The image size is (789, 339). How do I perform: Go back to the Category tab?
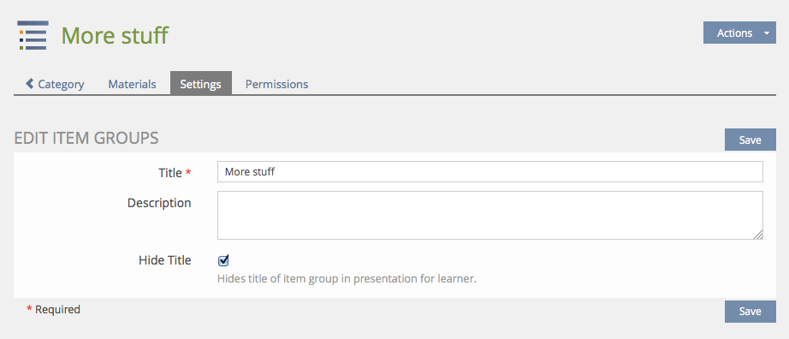(55, 84)
